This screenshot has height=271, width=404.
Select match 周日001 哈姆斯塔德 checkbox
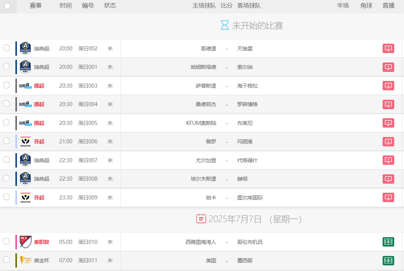pos(6,66)
